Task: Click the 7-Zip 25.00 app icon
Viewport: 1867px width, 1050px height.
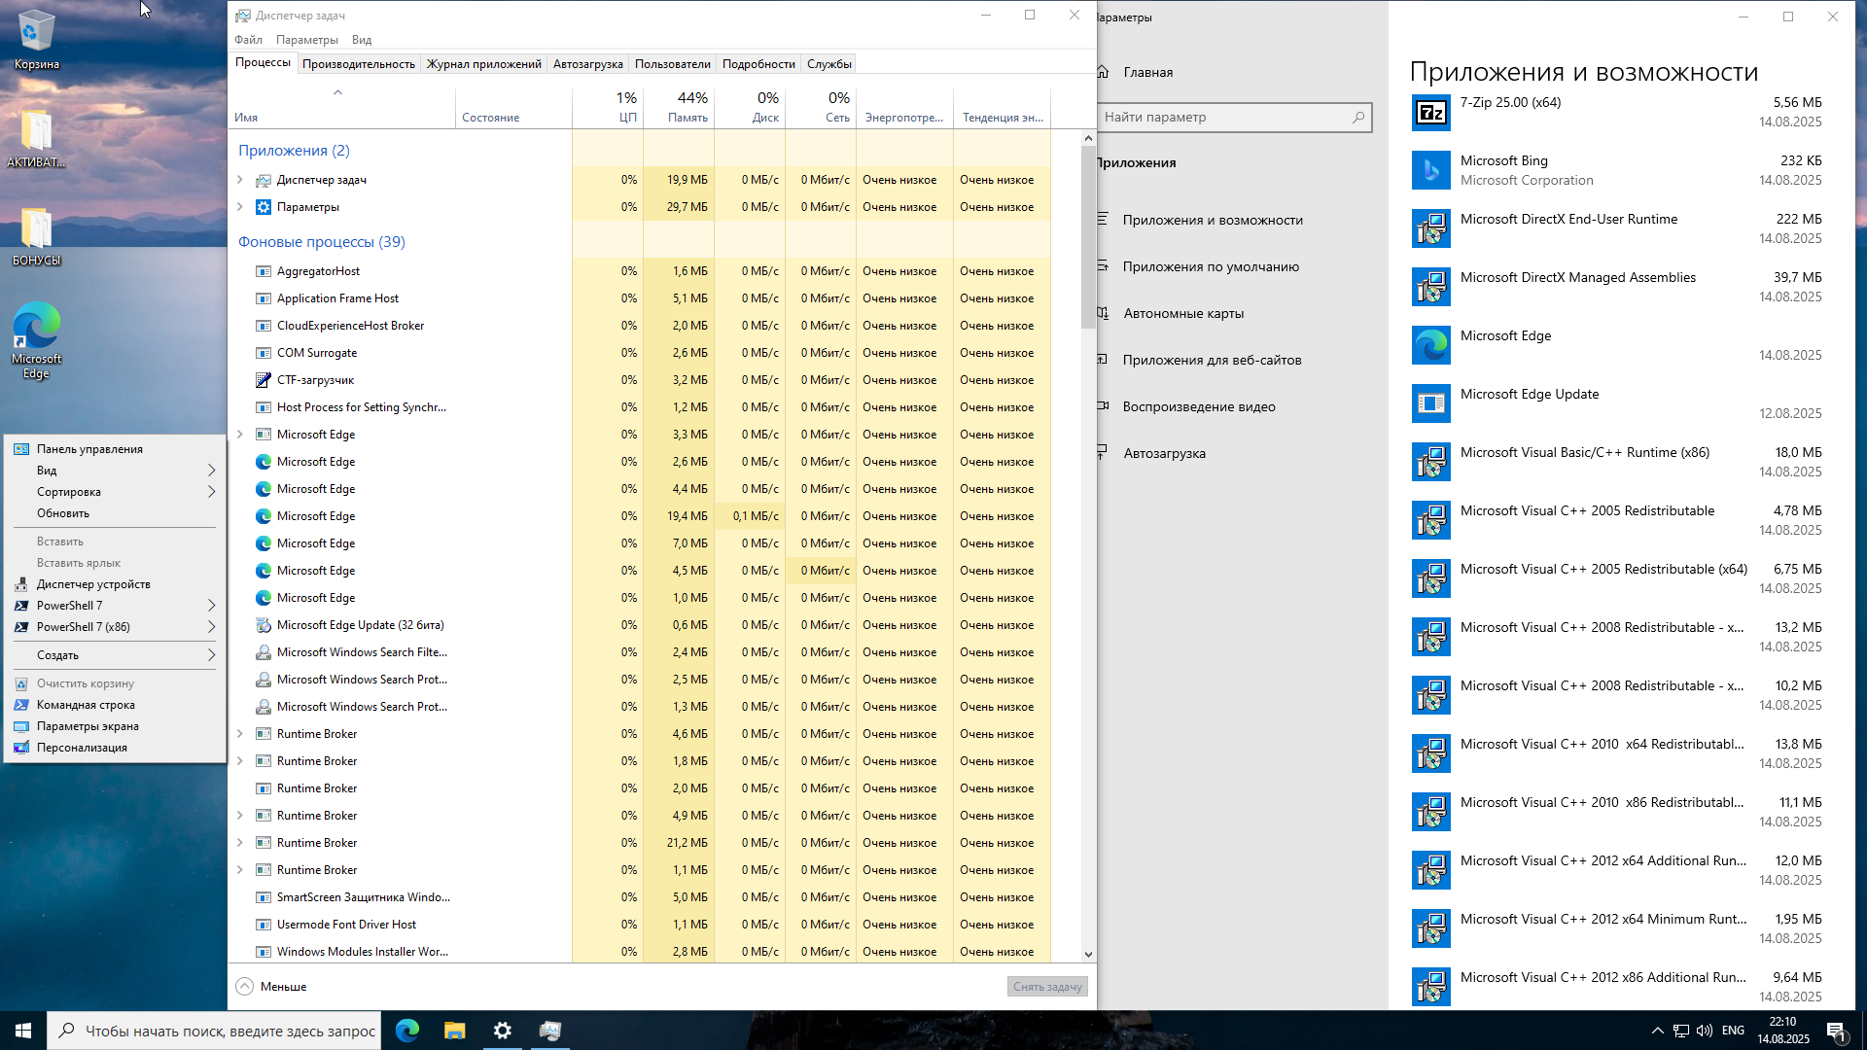Action: [1431, 113]
